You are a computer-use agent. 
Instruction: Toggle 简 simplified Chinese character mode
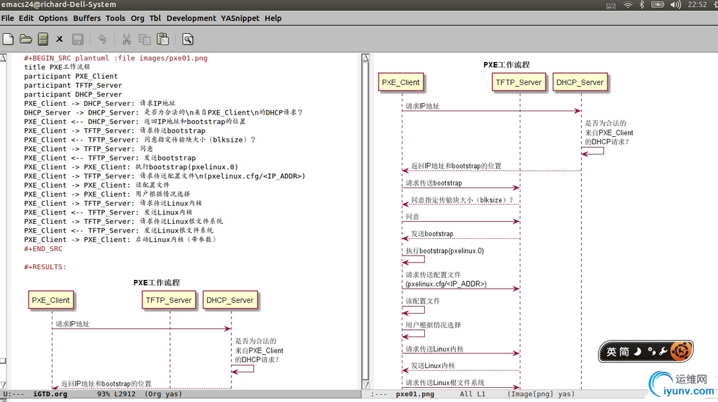pos(624,351)
